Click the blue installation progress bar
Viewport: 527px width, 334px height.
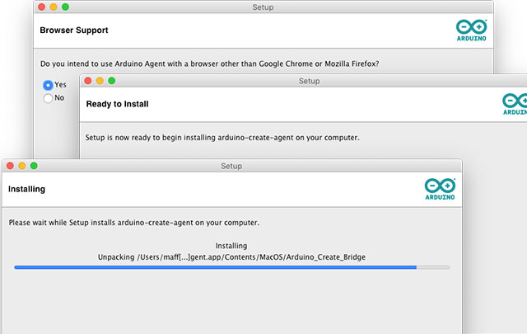pos(216,267)
